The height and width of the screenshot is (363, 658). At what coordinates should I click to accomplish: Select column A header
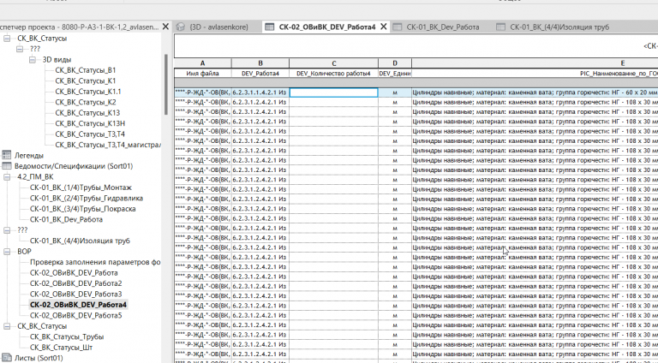click(x=203, y=63)
